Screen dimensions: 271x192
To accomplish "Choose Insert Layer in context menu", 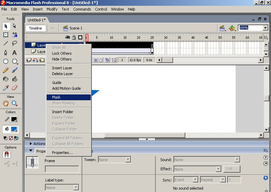I will click(69, 68).
